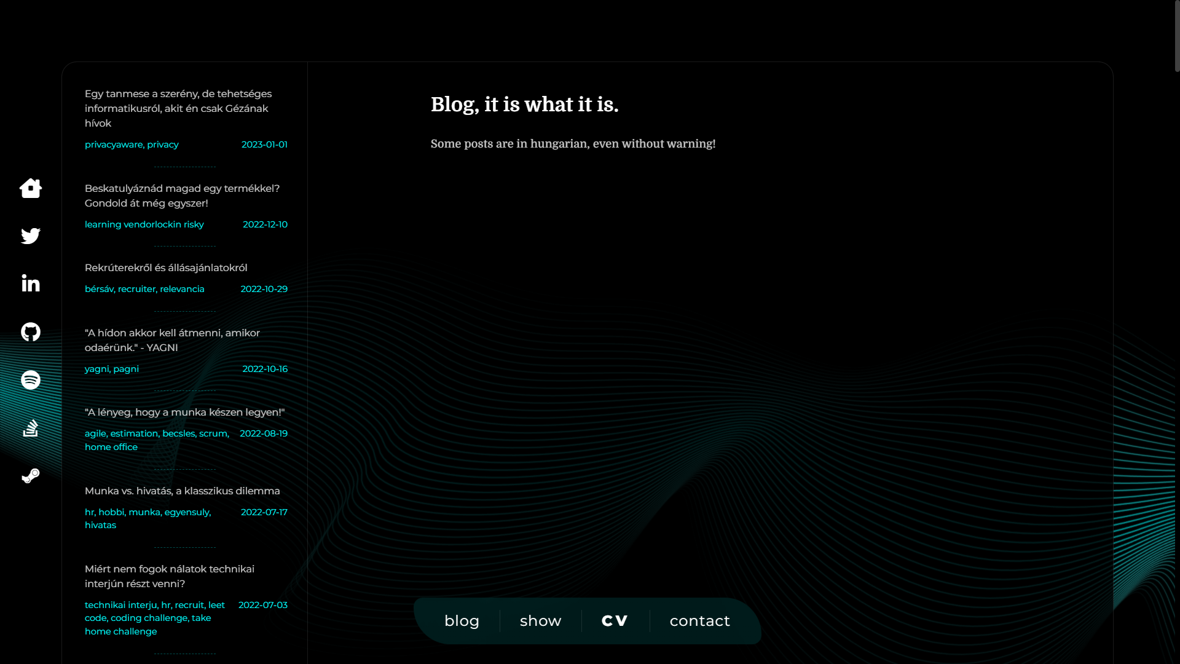
Task: Open the Twitter profile icon
Action: [30, 236]
